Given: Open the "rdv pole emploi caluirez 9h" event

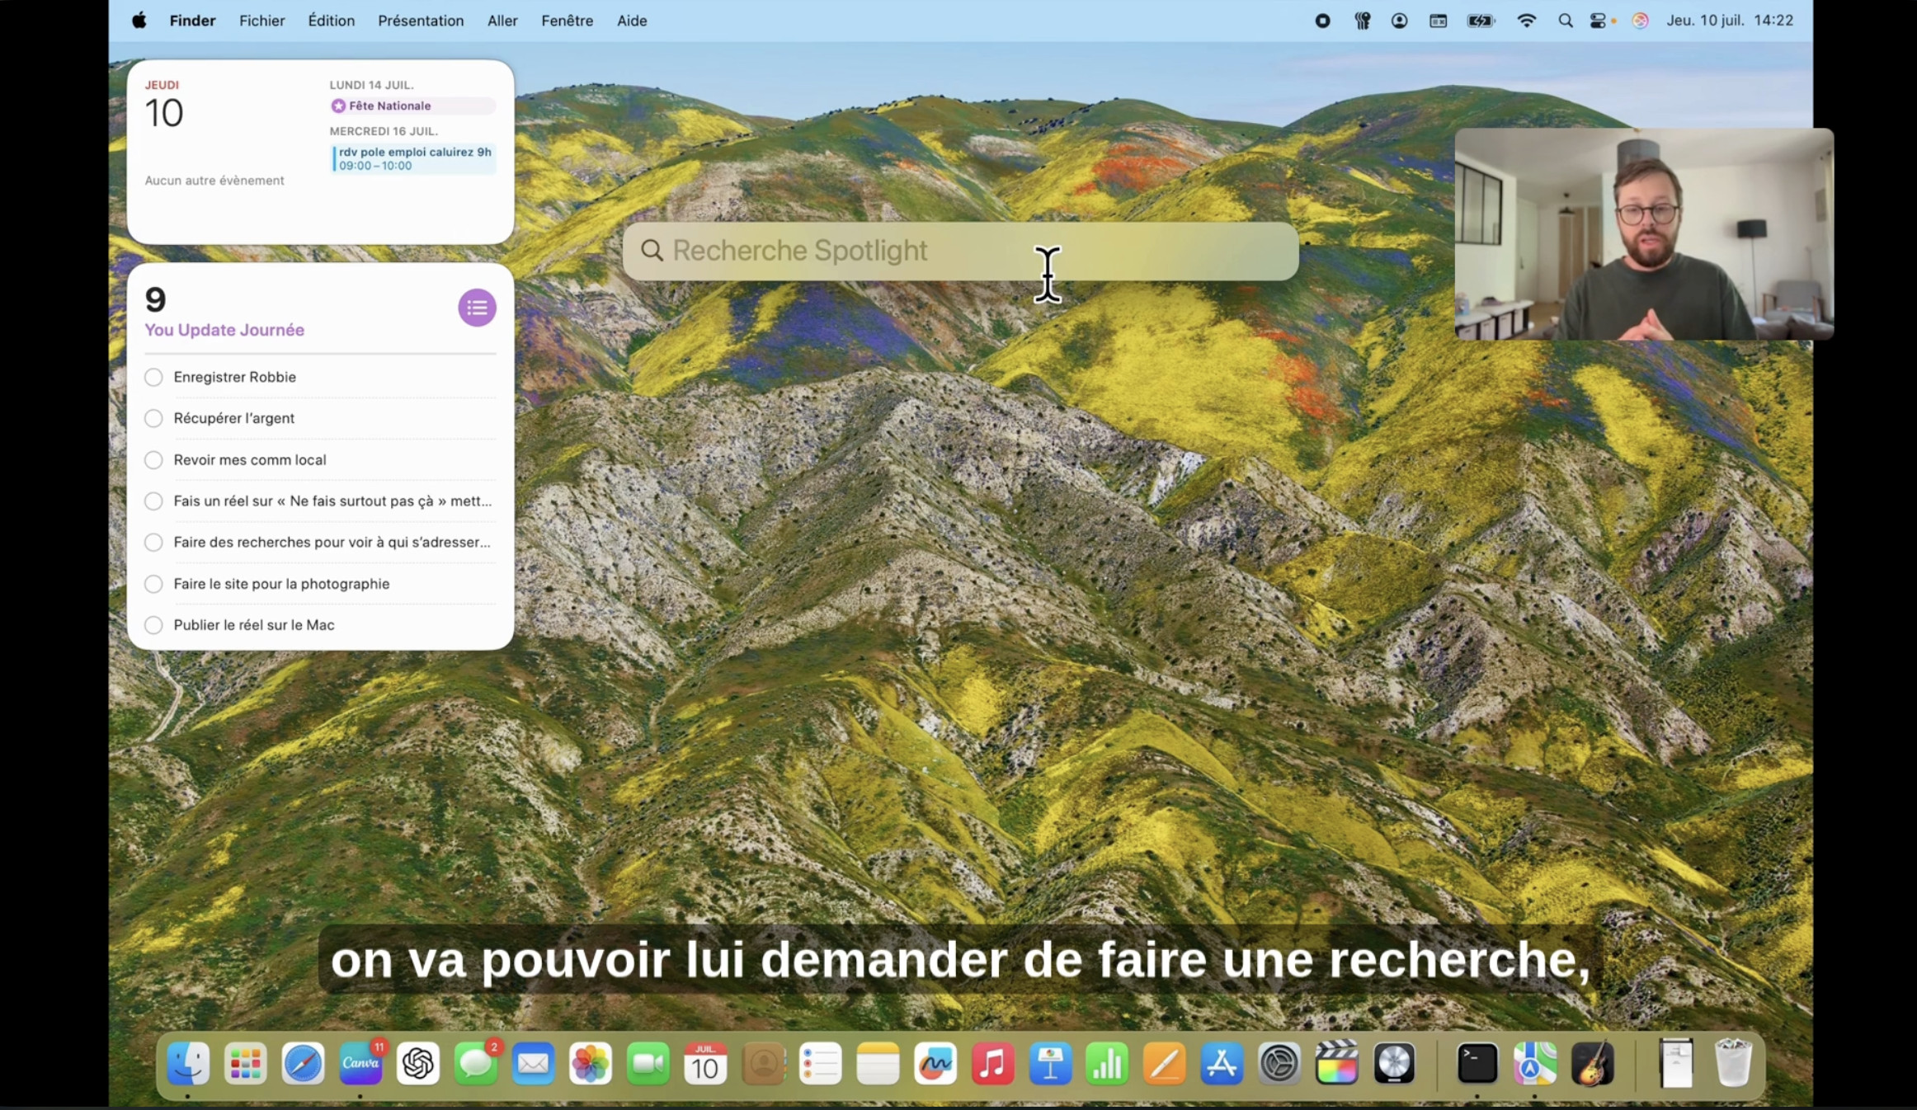Looking at the screenshot, I should 414,158.
